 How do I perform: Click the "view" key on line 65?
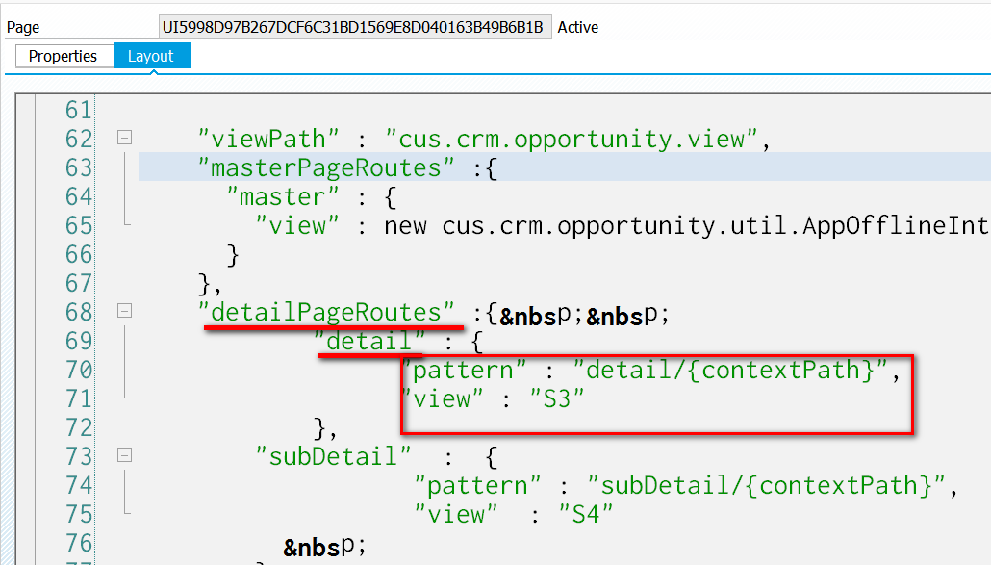click(x=297, y=225)
